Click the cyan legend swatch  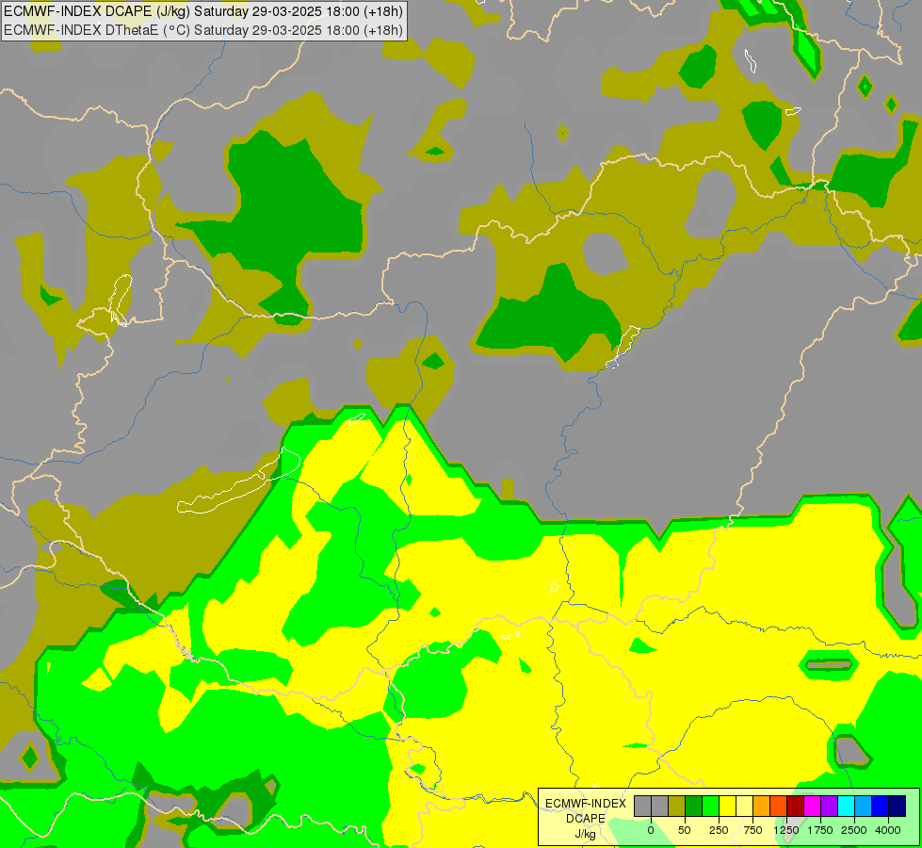847,807
